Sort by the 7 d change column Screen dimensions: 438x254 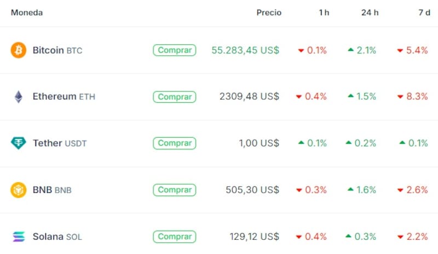424,13
